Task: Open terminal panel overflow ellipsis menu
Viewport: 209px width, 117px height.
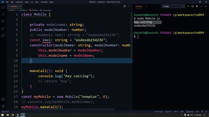Action: (146, 6)
